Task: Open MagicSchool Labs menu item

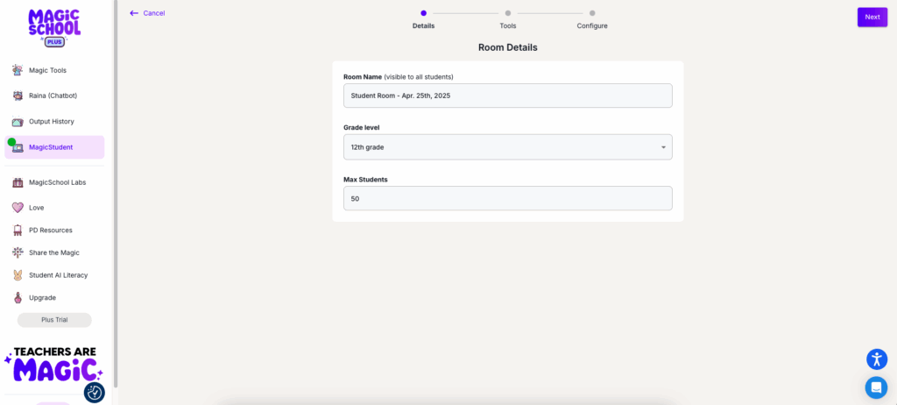Action: (x=54, y=182)
